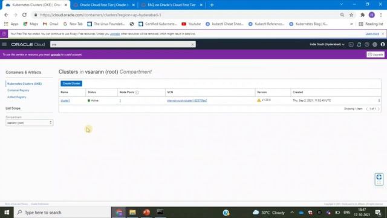
Task: Open the language globe icon
Action: [x=375, y=44]
